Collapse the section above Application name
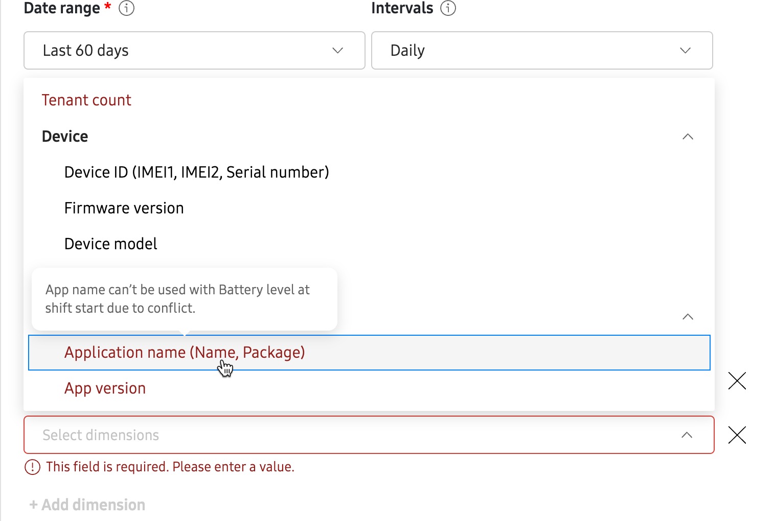Image resolution: width=774 pixels, height=521 pixels. pos(688,317)
